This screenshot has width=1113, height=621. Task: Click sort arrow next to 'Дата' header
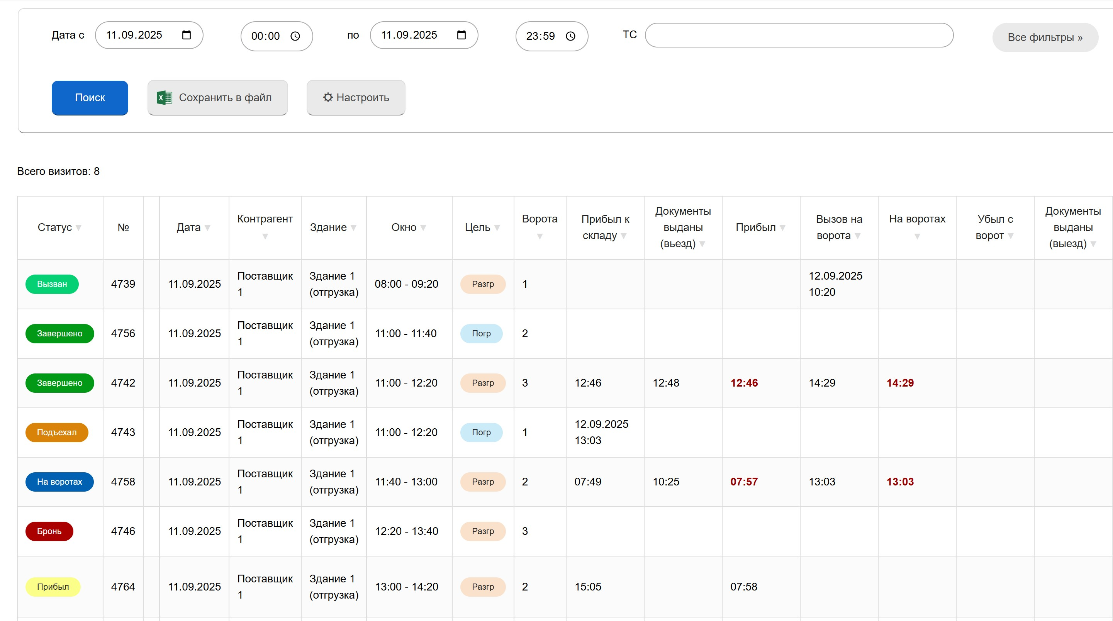point(207,228)
